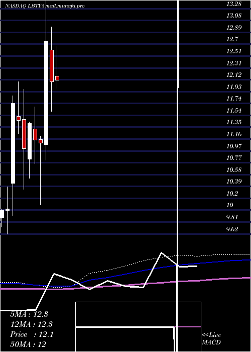
Task: Click the 12.12 price axis label
Action: (x=234, y=75)
